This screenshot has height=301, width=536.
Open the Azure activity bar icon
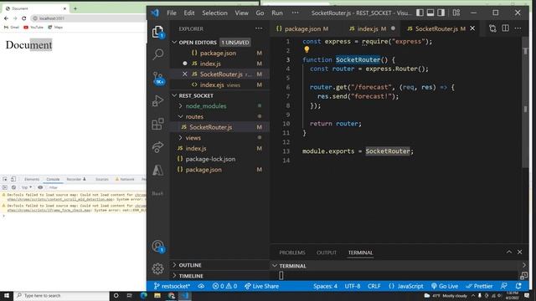point(157,170)
